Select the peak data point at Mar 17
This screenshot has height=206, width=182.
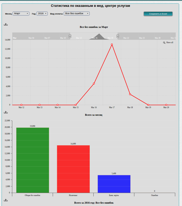click(112, 44)
